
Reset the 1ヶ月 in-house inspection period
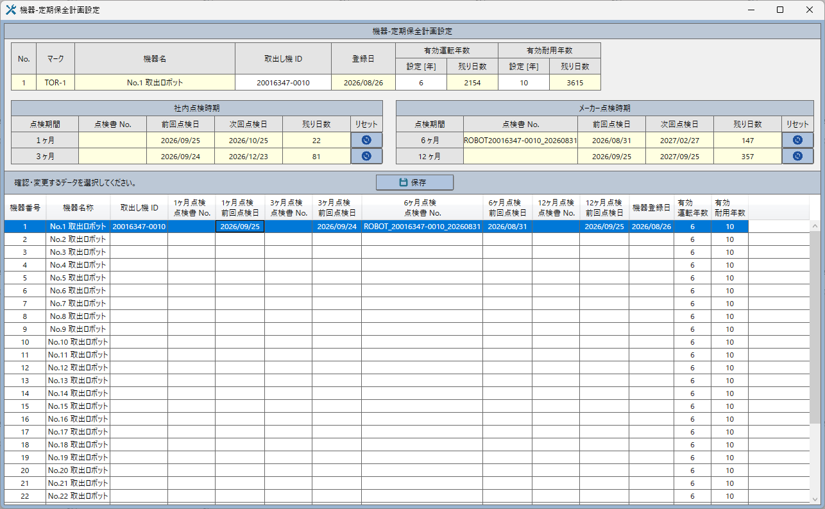pyautogui.click(x=366, y=140)
